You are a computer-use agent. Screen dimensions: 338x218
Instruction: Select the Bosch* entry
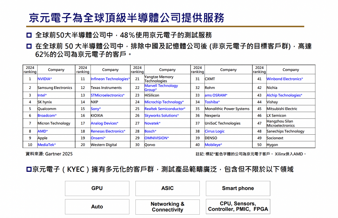[x=167, y=131]
